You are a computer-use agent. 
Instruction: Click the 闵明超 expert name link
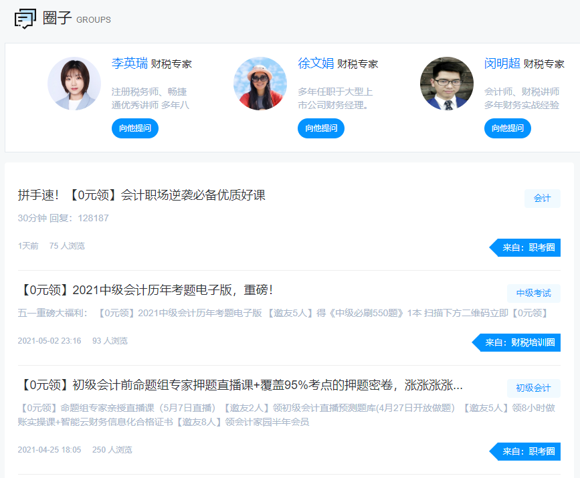coord(502,64)
